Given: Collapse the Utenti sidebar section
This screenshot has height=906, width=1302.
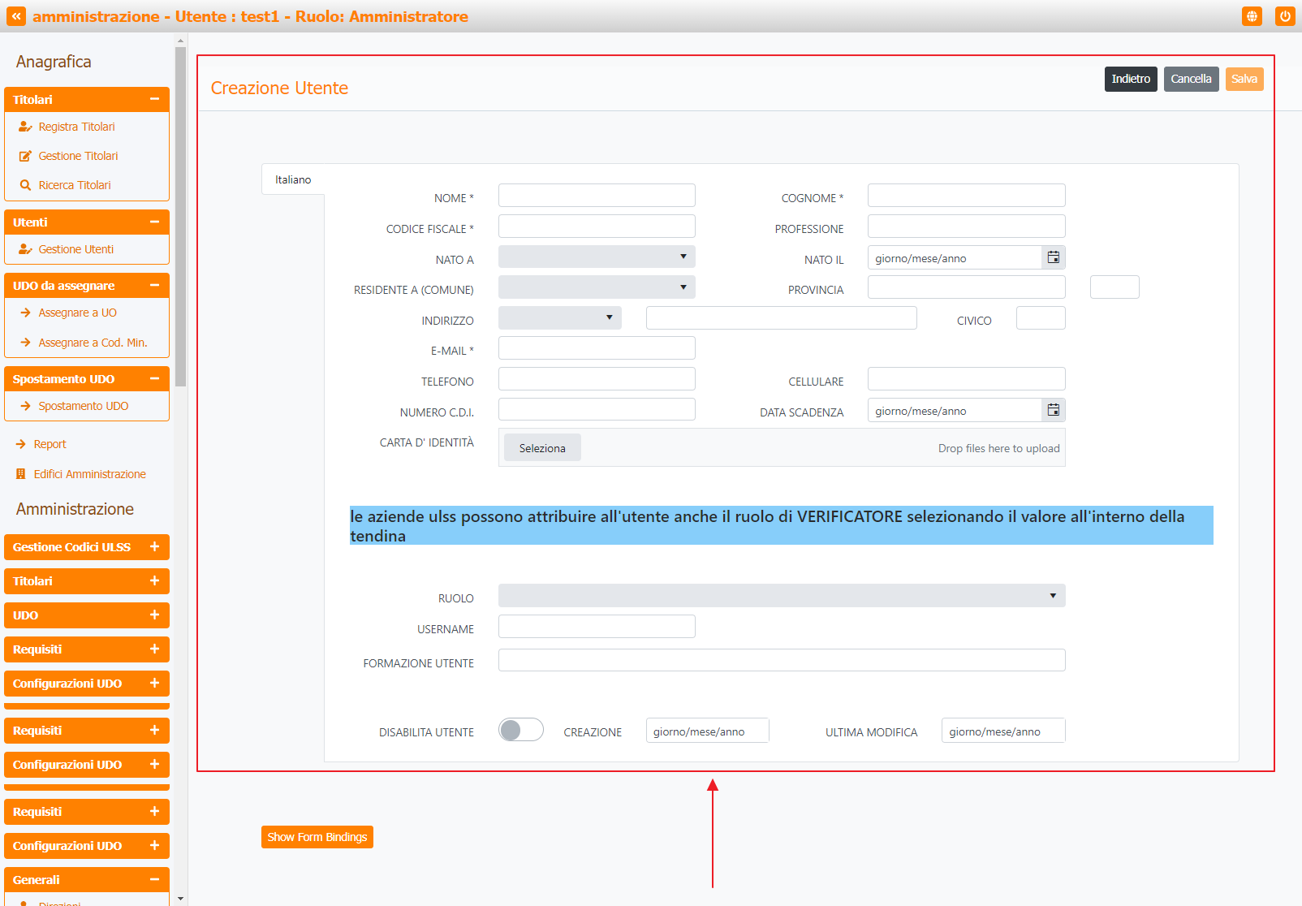Looking at the screenshot, I should point(154,222).
